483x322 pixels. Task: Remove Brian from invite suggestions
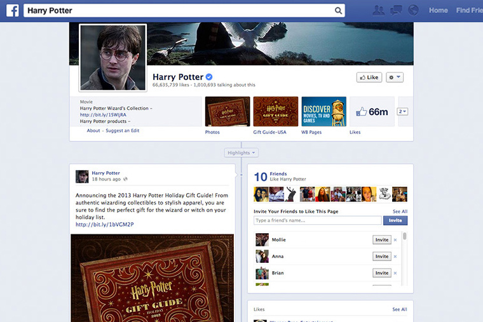coord(395,273)
